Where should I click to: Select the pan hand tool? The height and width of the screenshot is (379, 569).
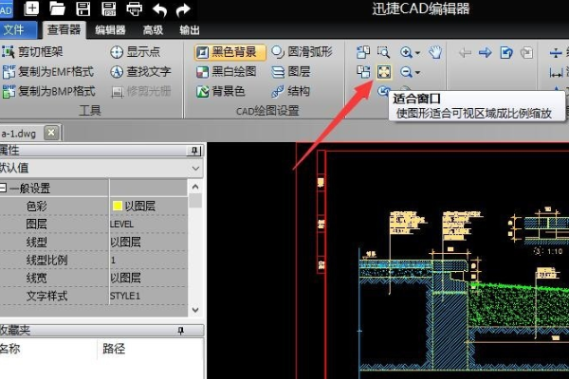pos(435,53)
